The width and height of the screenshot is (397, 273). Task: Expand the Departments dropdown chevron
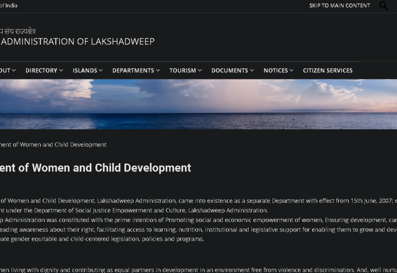pyautogui.click(x=158, y=71)
